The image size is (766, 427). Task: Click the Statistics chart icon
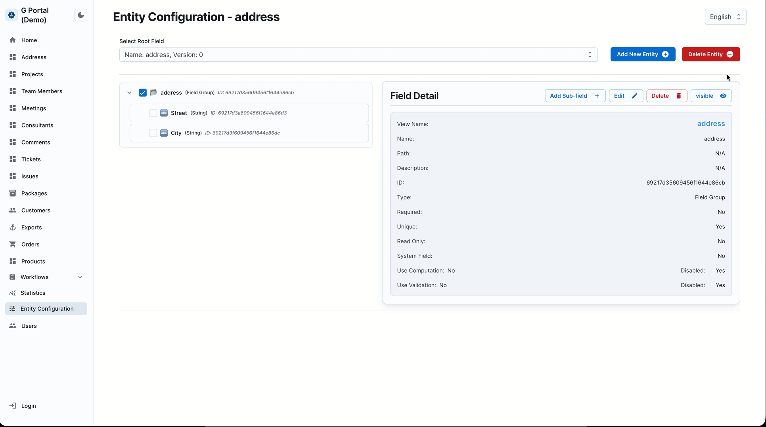13,293
